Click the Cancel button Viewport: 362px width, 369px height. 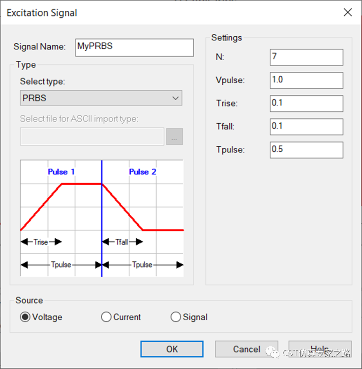click(x=247, y=349)
